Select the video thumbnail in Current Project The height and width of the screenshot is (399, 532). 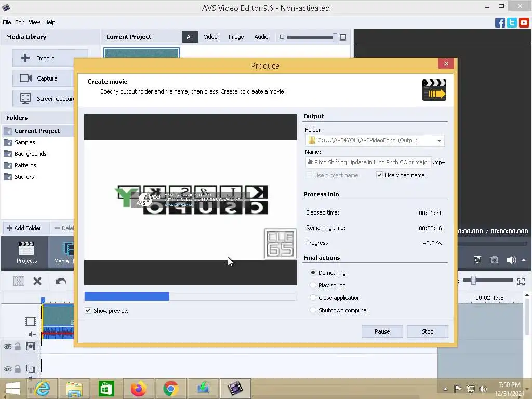click(x=141, y=53)
